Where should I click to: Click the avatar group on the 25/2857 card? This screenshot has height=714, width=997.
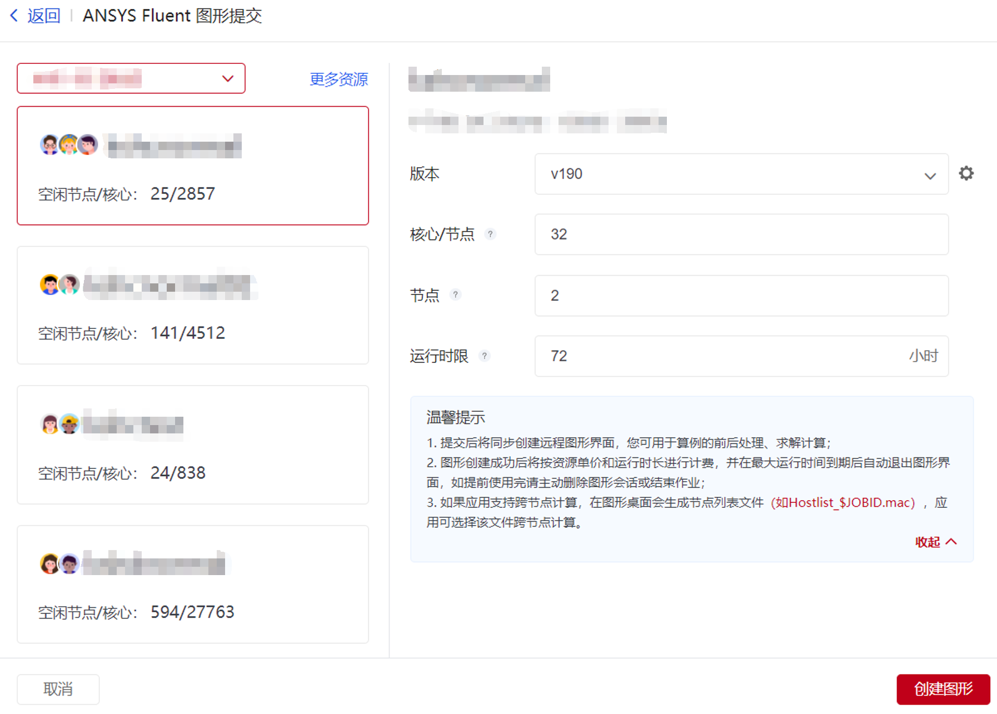(x=69, y=145)
